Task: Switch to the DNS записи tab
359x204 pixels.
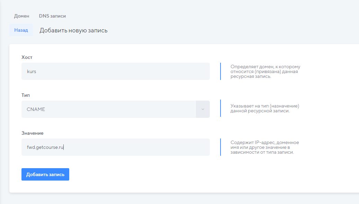Action: [52, 16]
